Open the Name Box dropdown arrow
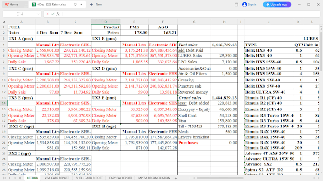The height and width of the screenshot is (181, 323). point(38,14)
